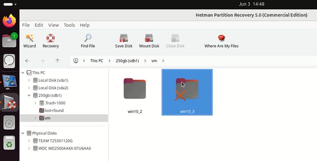Open Firefox from the dock

(x=9, y=20)
